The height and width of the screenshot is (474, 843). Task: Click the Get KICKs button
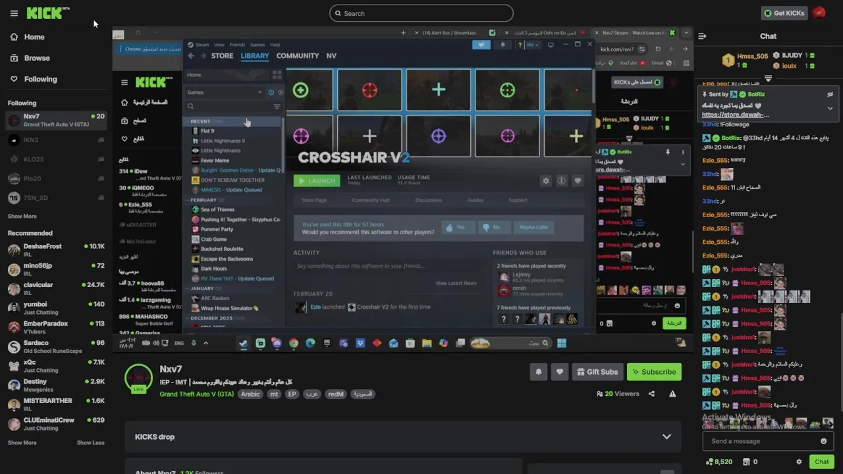coord(784,13)
